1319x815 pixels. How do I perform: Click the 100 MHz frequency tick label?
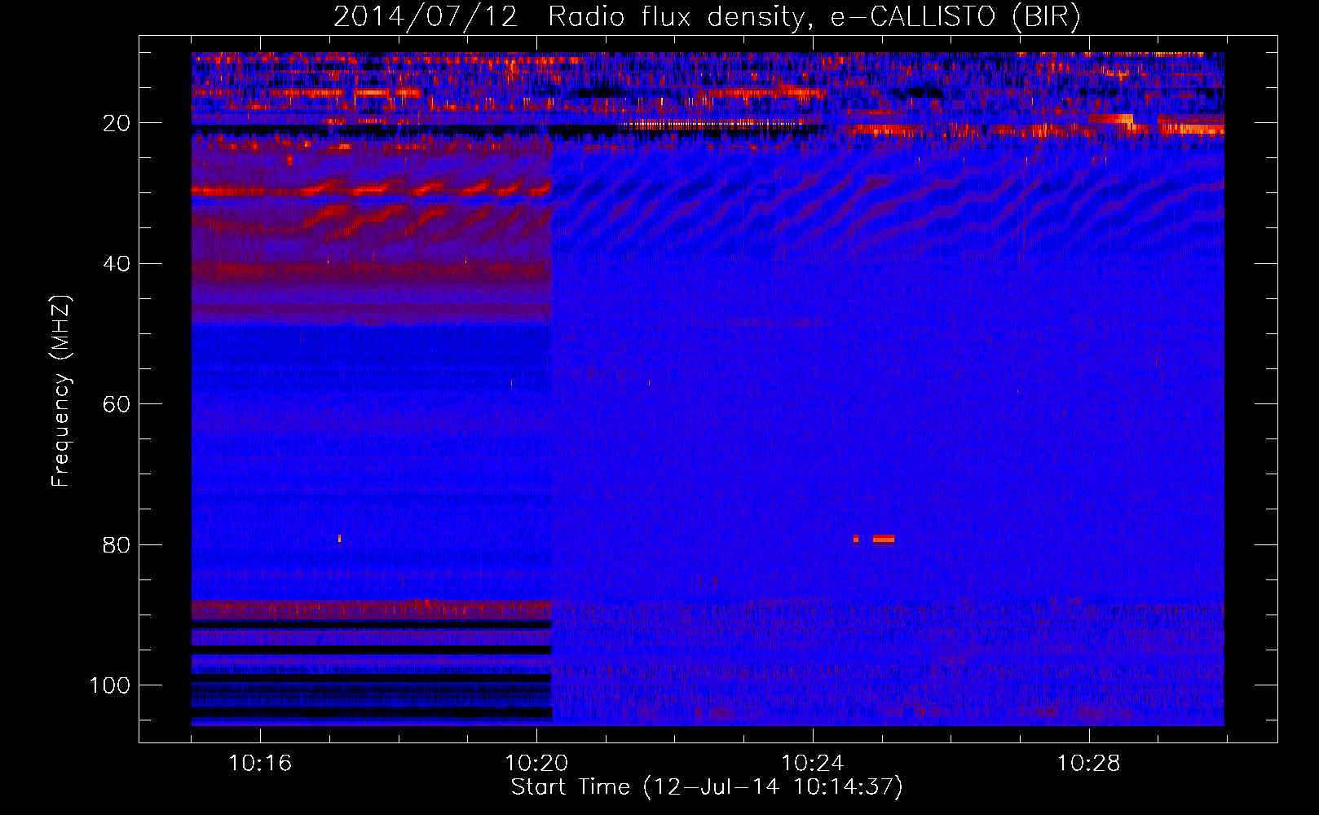pyautogui.click(x=110, y=685)
